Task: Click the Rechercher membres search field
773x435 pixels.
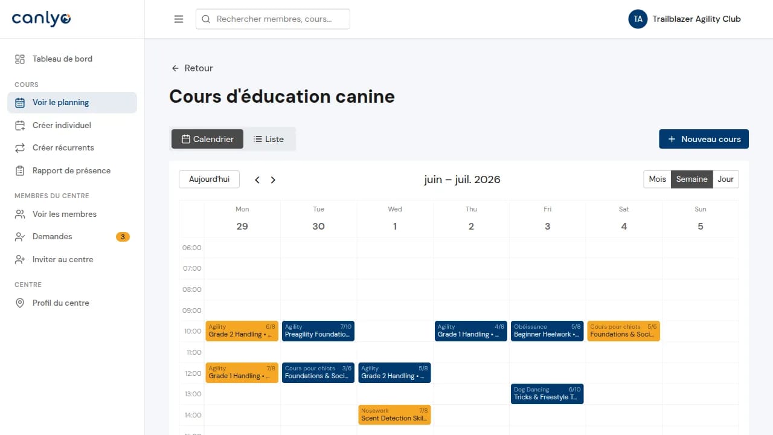Action: (272, 19)
